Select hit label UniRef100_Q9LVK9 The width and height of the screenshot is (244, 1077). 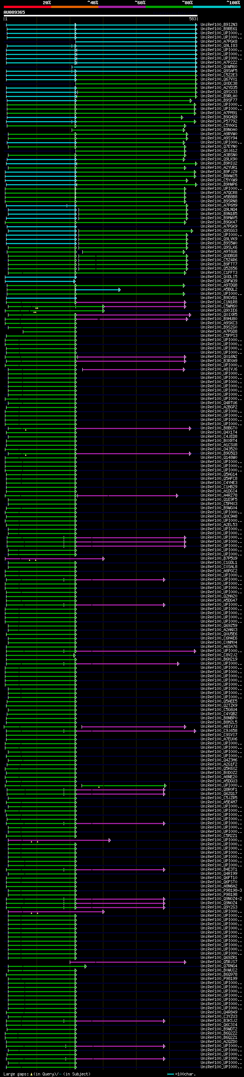coord(219,239)
